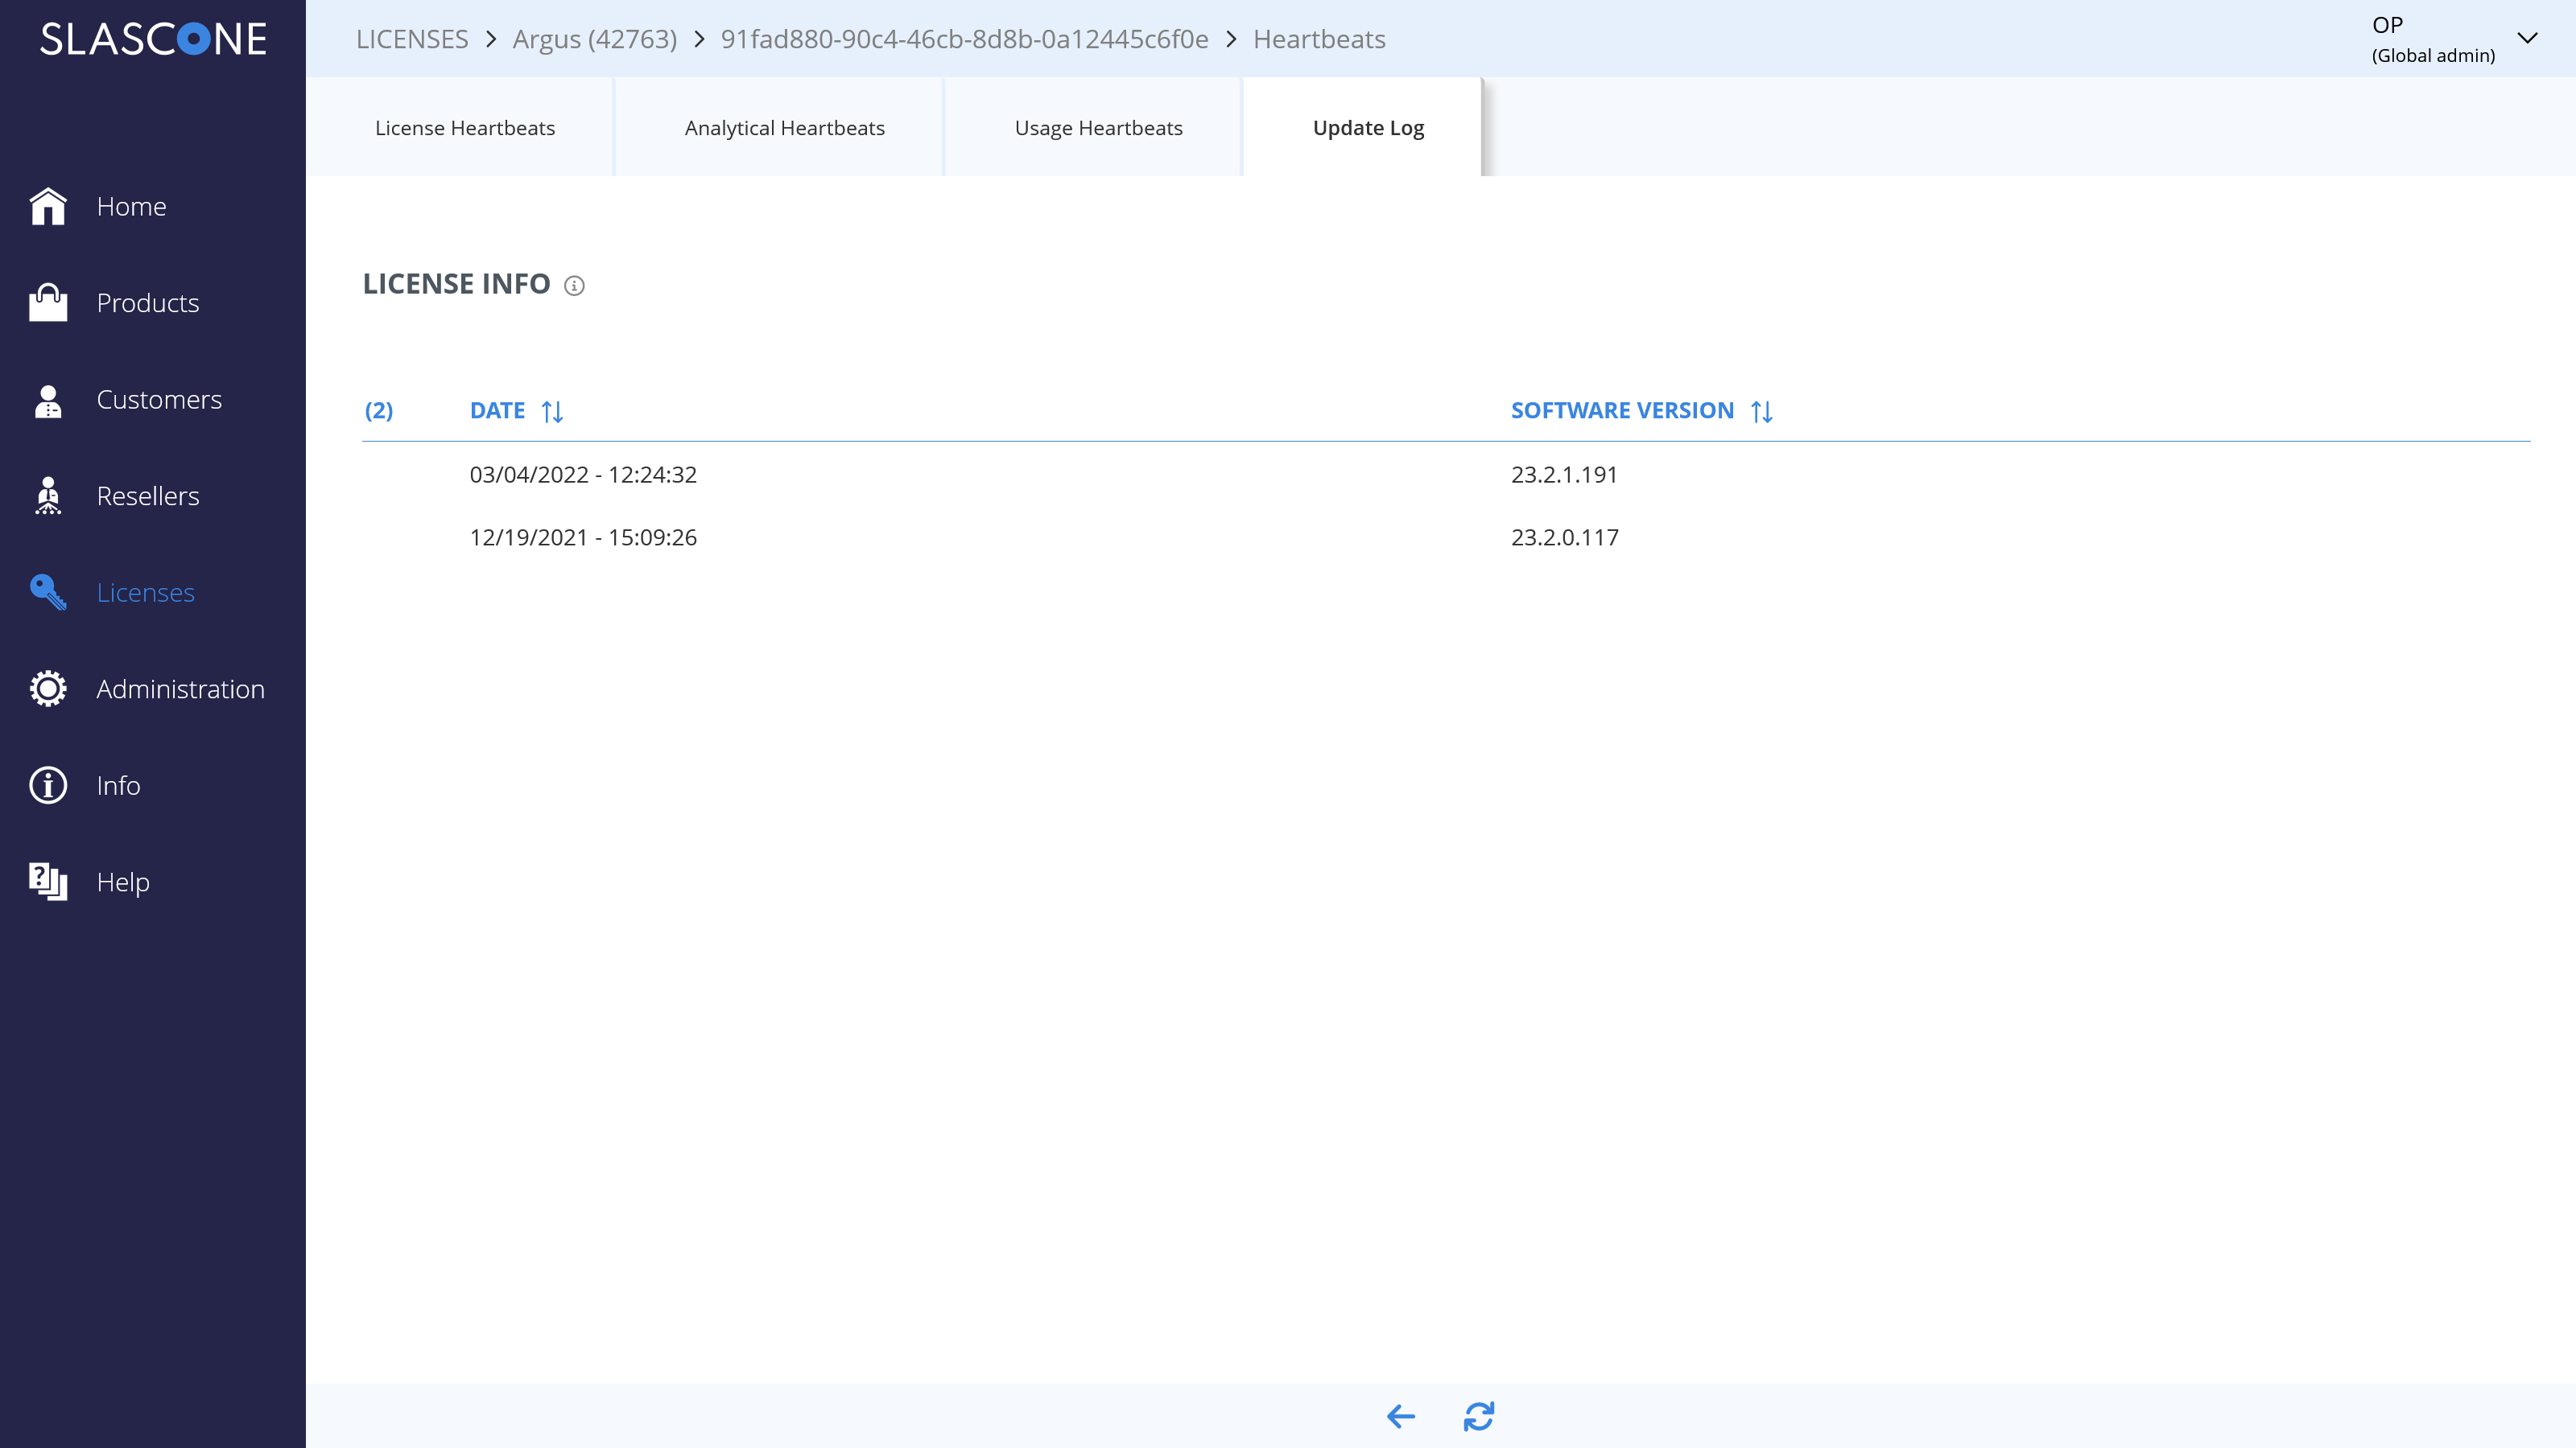Image resolution: width=2576 pixels, height=1448 pixels.
Task: Click LICENSES breadcrumb link
Action: [x=412, y=39]
